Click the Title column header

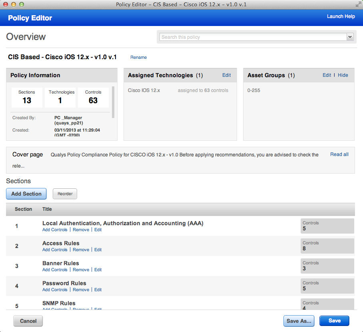(x=47, y=209)
